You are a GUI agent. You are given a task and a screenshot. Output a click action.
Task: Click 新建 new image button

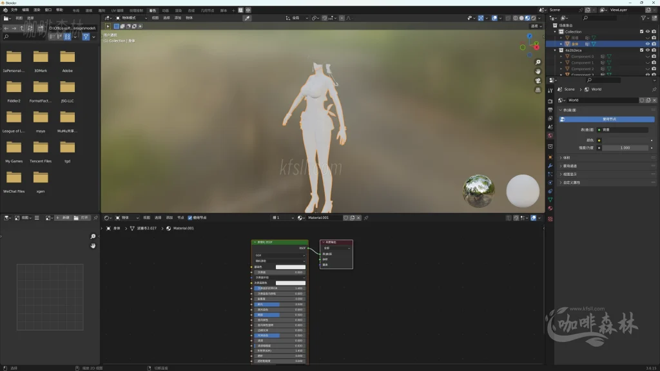pyautogui.click(x=63, y=218)
